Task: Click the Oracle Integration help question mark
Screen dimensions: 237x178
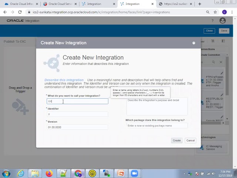Action: [x=213, y=21]
